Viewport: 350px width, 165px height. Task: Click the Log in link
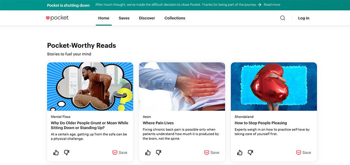point(304,18)
